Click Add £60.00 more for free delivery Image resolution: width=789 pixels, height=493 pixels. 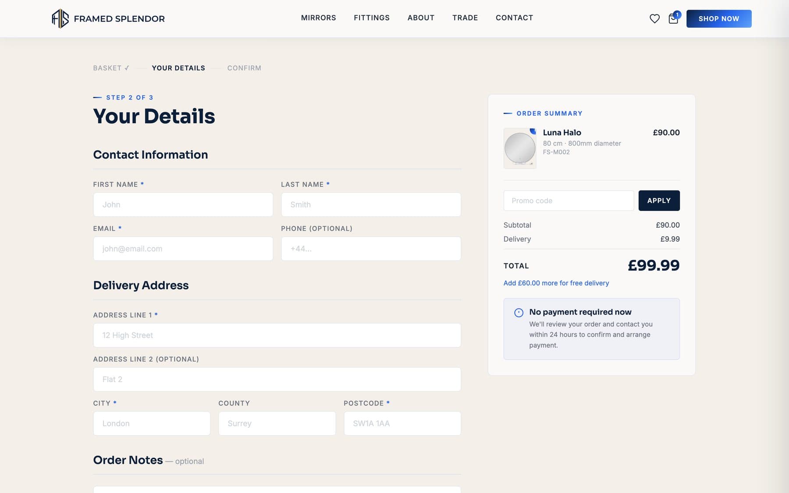click(x=556, y=283)
